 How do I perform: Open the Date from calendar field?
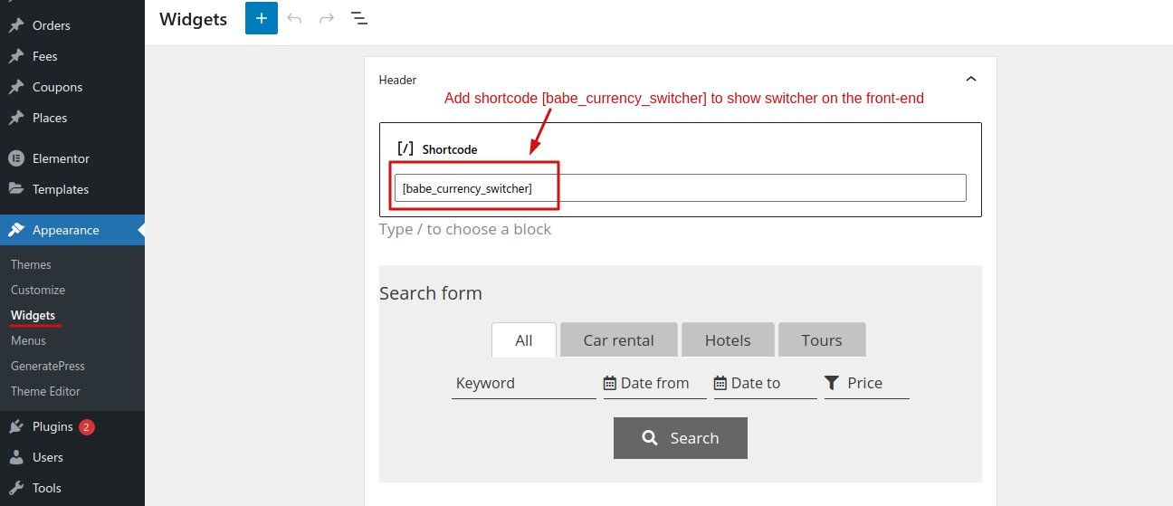click(655, 383)
